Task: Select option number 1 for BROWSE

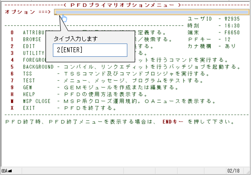Action: [x=12, y=39]
